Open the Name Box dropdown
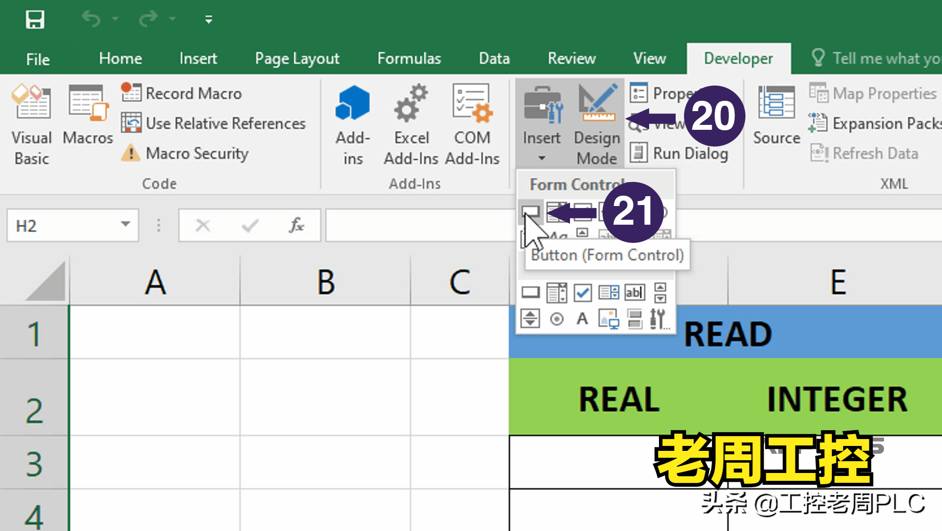Viewport: 942px width, 531px height. (x=126, y=225)
